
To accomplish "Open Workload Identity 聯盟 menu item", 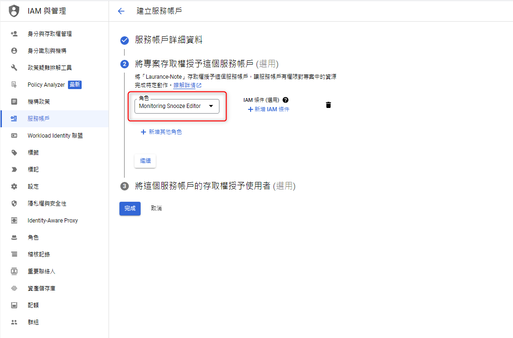I will coord(55,136).
